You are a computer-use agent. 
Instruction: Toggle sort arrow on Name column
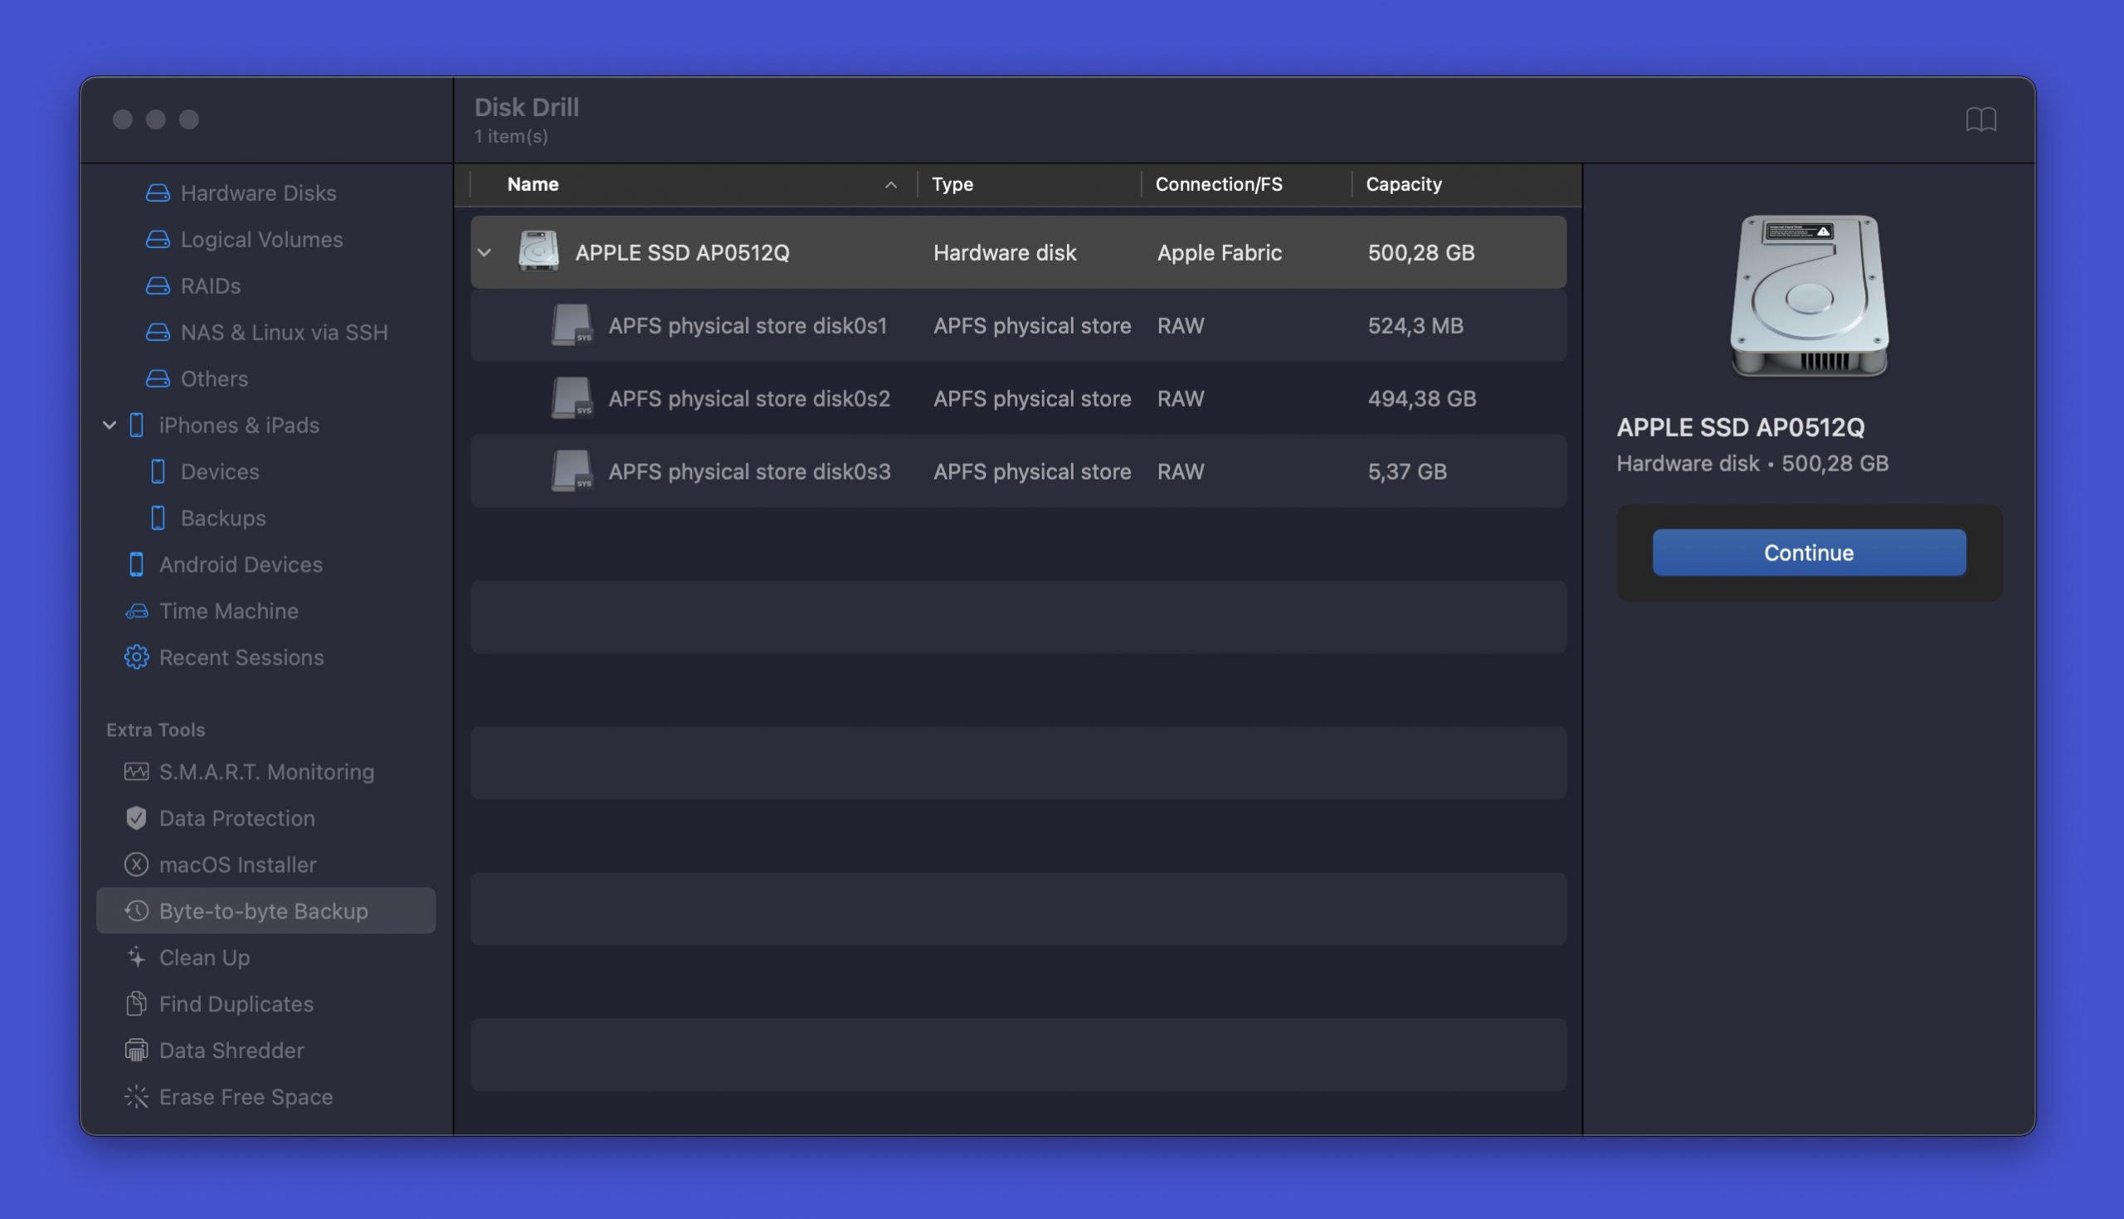(x=891, y=185)
